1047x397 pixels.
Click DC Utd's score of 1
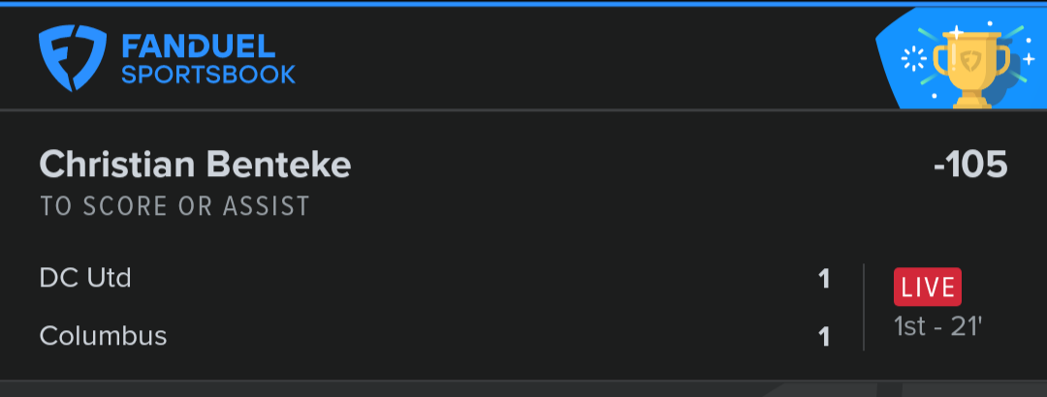824,279
